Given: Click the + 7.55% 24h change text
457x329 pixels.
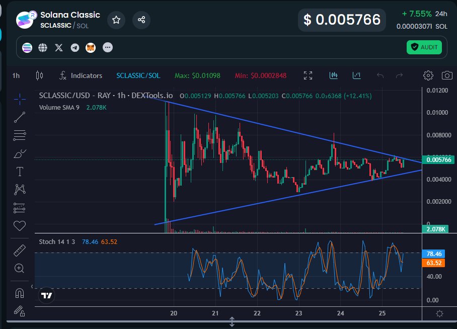Looking at the screenshot, I should point(424,14).
